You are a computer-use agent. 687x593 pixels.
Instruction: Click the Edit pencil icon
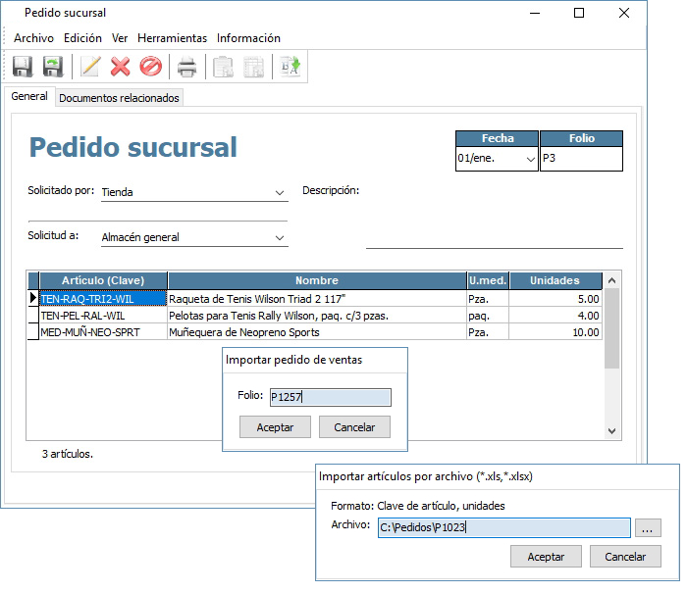[x=90, y=67]
